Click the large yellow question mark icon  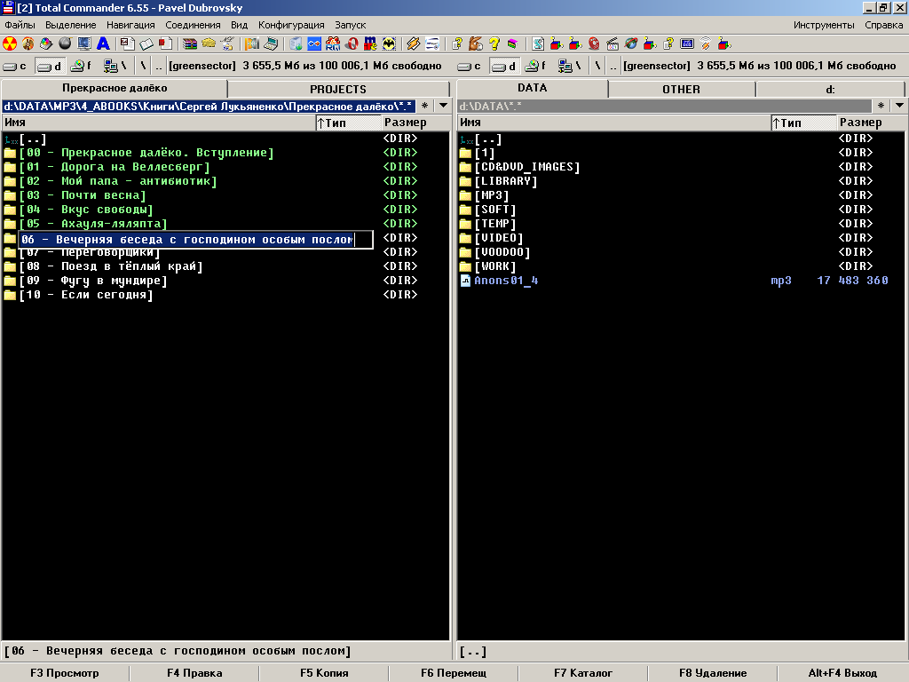tap(494, 44)
